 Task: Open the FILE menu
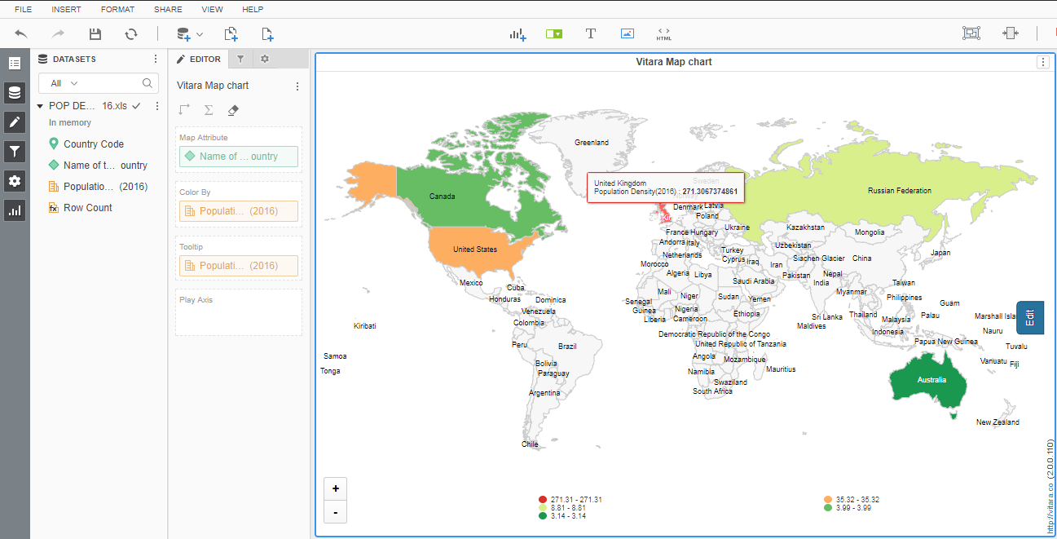tap(24, 9)
